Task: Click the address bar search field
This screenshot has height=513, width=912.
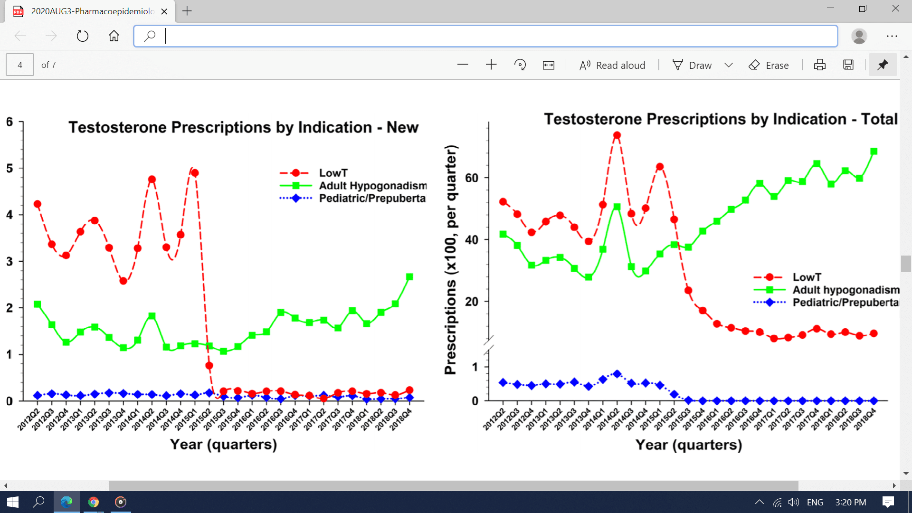Action: tap(485, 36)
